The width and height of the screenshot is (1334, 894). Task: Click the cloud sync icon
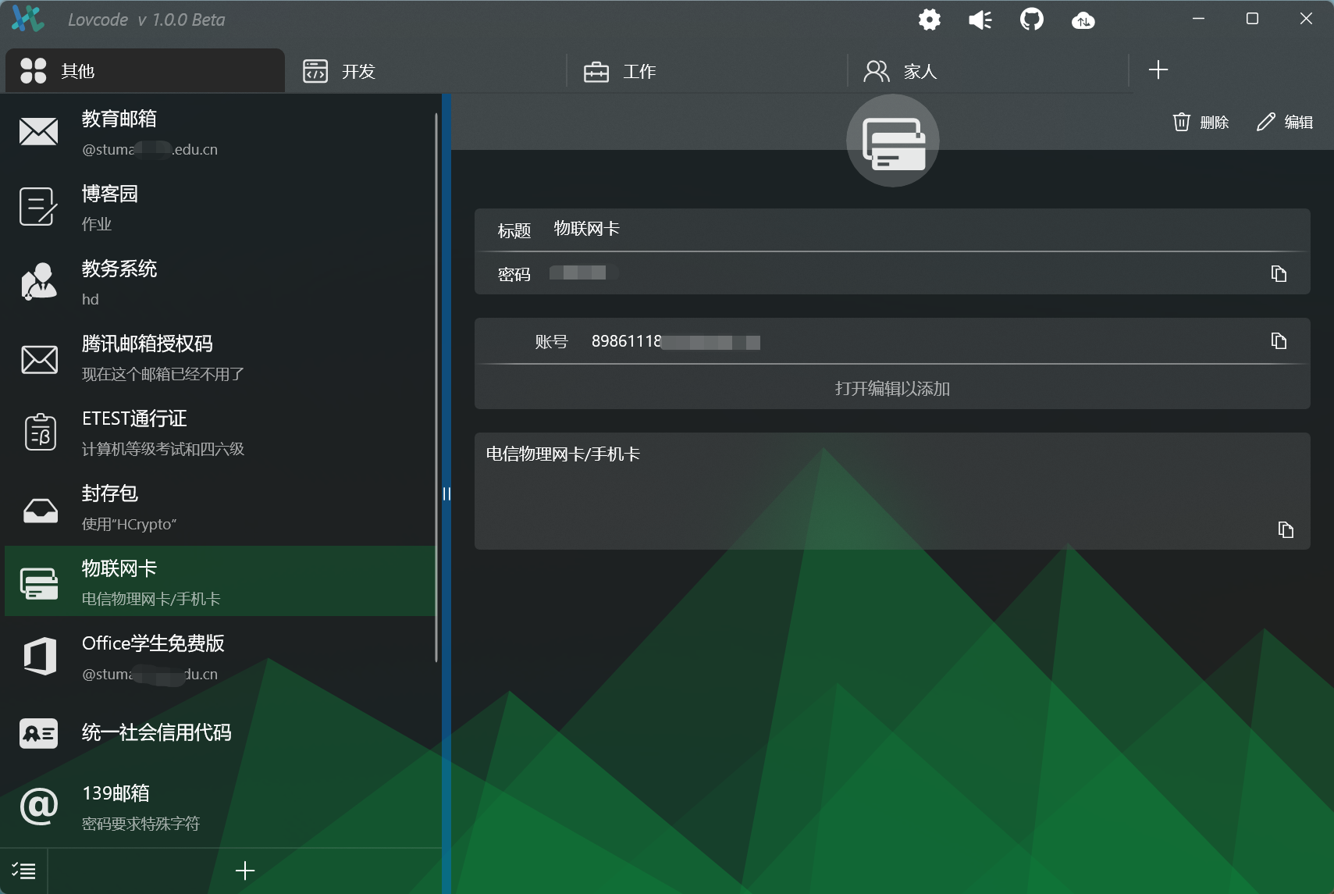click(x=1083, y=20)
